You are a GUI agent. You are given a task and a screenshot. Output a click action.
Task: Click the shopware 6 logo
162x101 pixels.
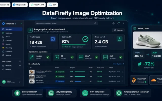(9, 23)
